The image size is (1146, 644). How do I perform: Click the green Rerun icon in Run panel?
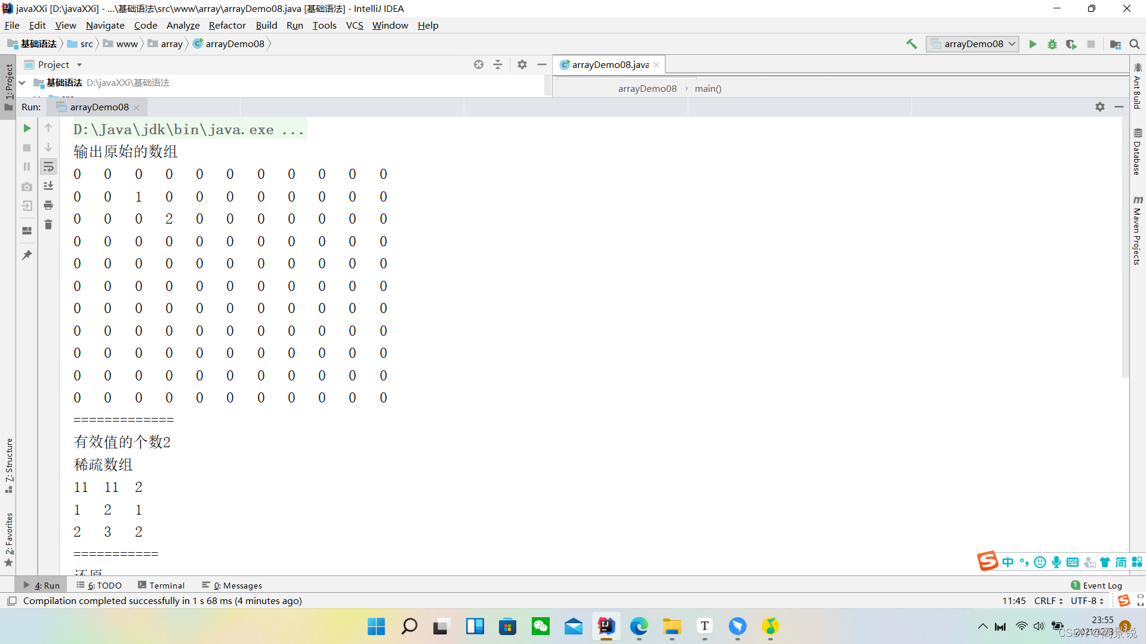27,128
